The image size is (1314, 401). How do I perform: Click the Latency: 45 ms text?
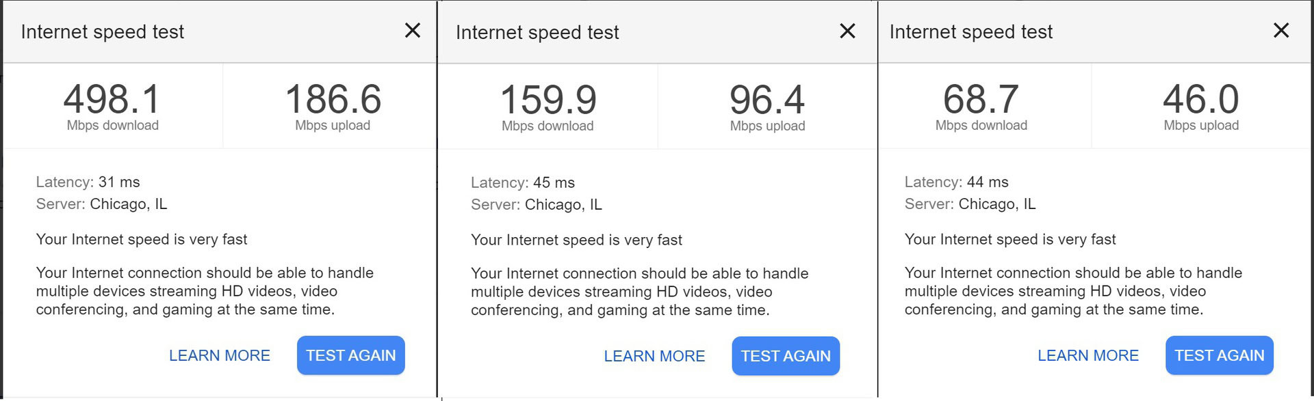523,183
